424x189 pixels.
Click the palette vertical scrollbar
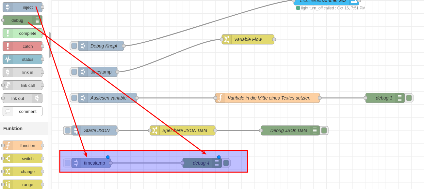(50, 45)
